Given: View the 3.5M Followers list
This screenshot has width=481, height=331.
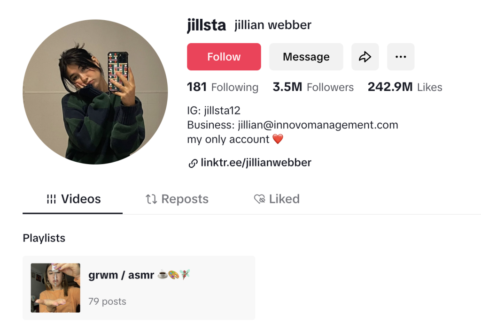Looking at the screenshot, I should [313, 87].
